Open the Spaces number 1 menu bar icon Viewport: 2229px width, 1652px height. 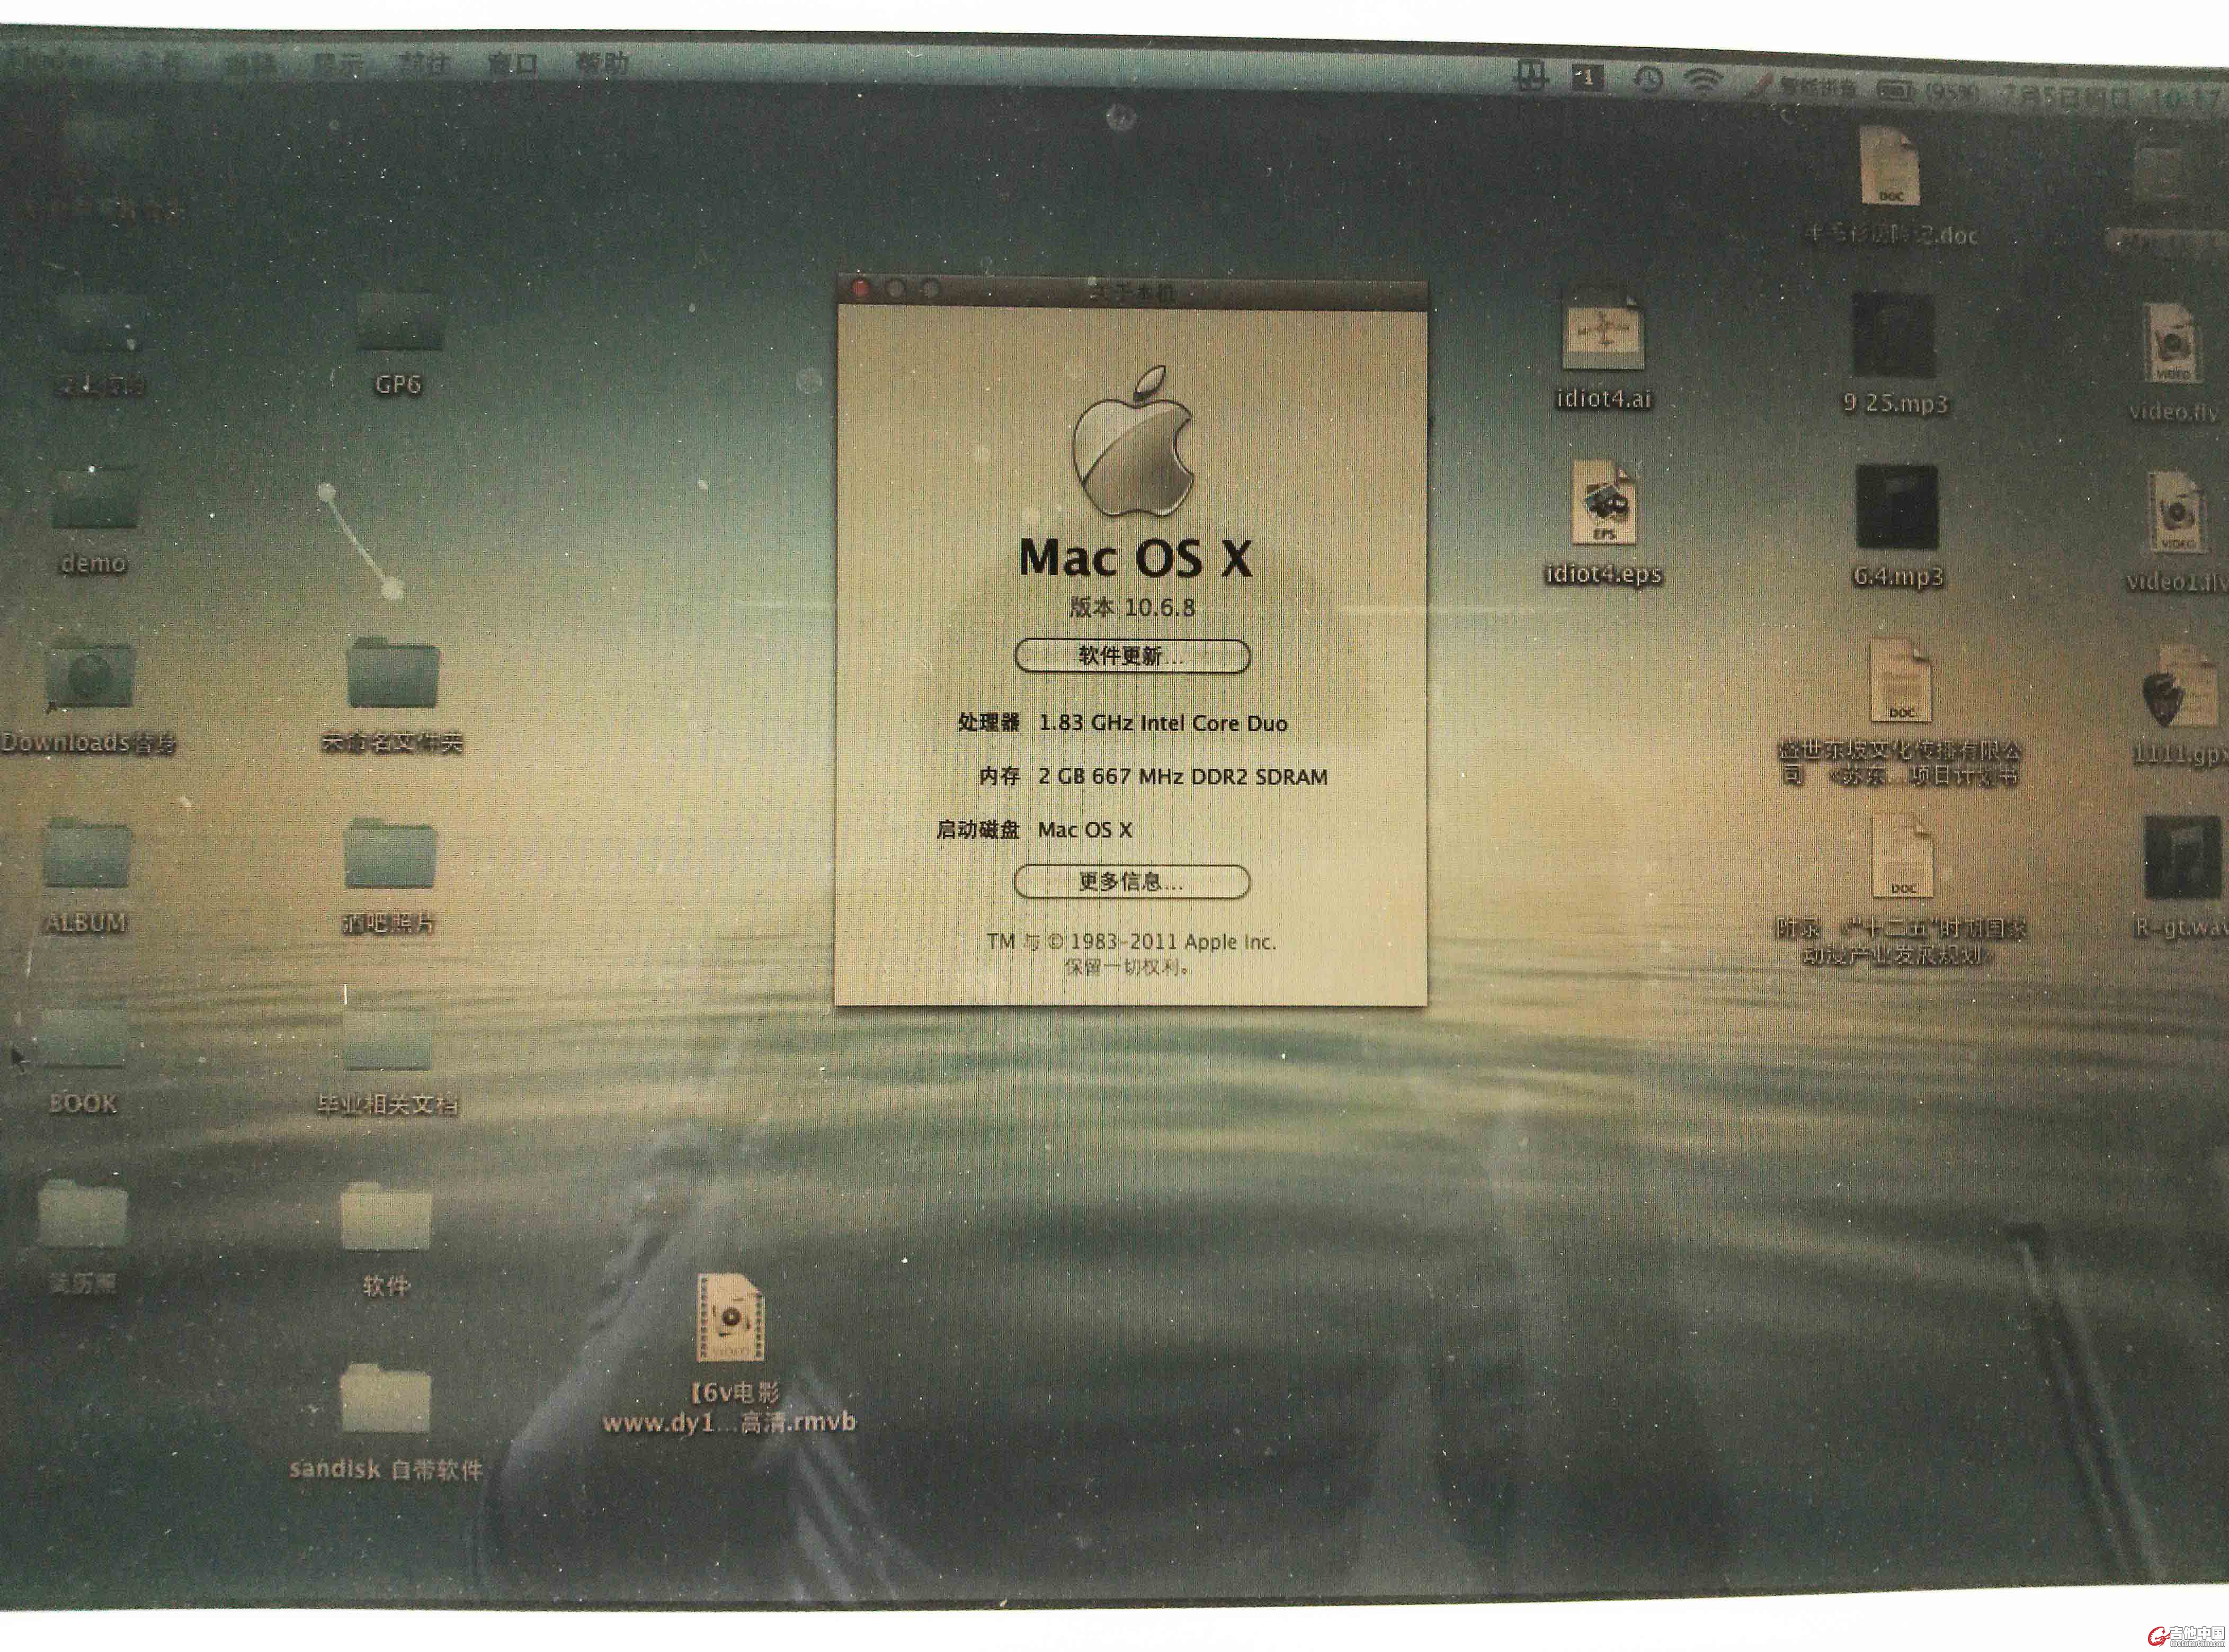1588,77
